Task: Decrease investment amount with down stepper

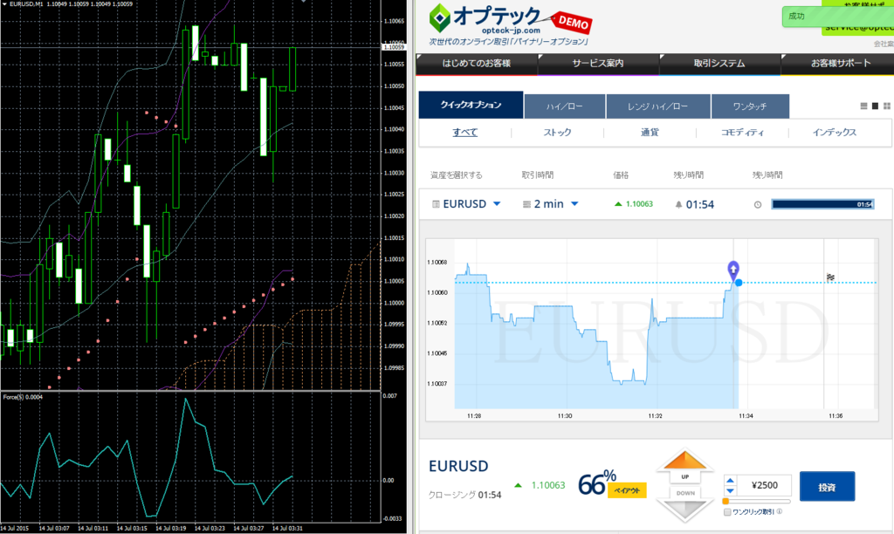Action: click(731, 490)
